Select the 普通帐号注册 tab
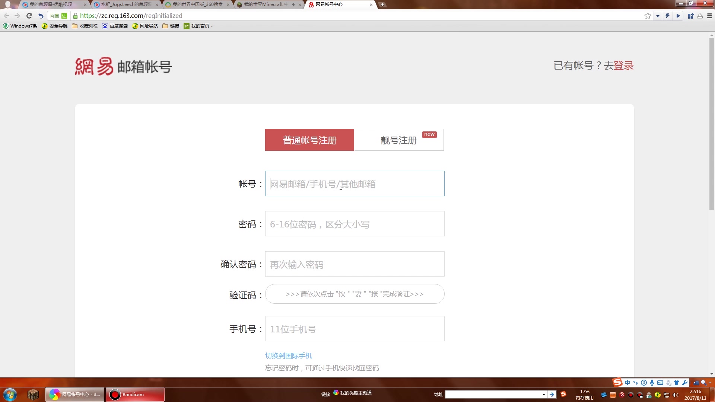Viewport: 715px width, 402px height. point(309,140)
